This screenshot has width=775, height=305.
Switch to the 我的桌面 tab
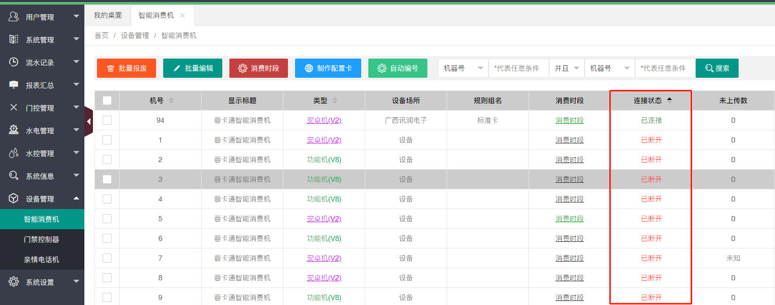(x=108, y=15)
